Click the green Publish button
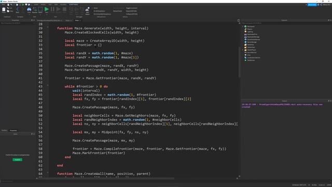332x187 pixels. pyautogui.click(x=17, y=159)
